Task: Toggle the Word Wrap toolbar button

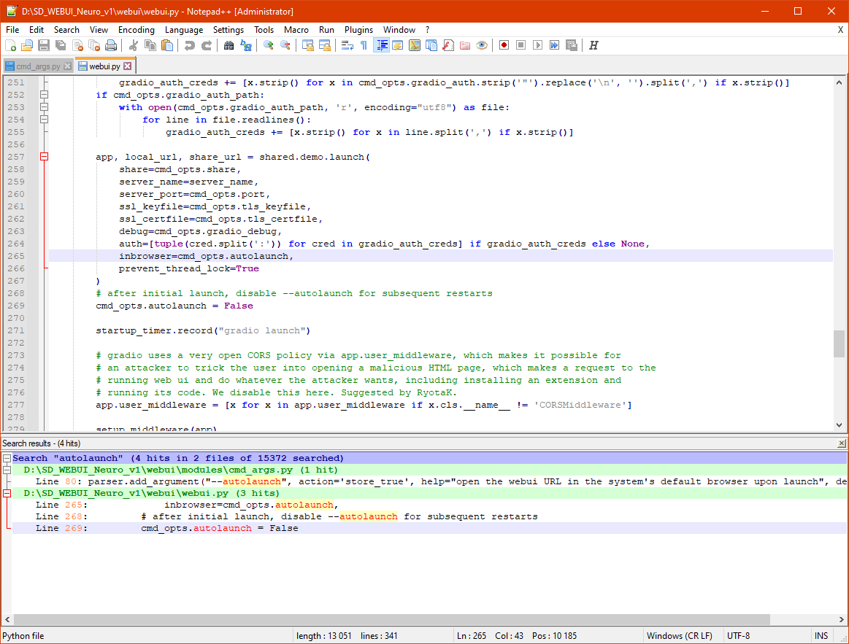Action: pos(347,45)
